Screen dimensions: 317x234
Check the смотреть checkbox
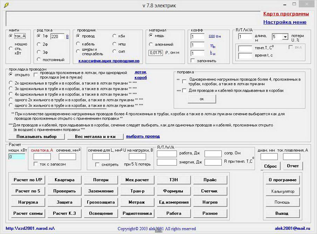(x=97, y=164)
